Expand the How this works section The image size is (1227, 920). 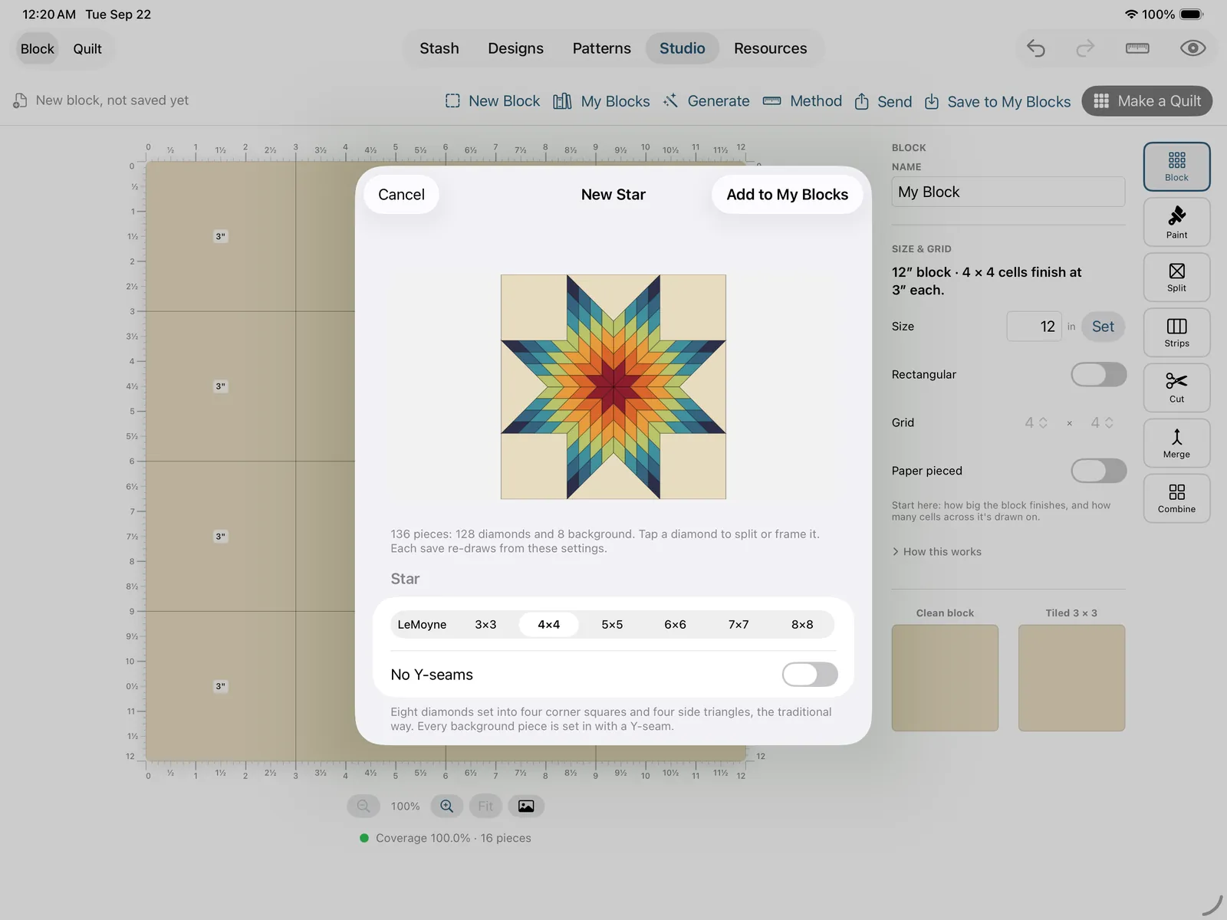click(x=936, y=552)
